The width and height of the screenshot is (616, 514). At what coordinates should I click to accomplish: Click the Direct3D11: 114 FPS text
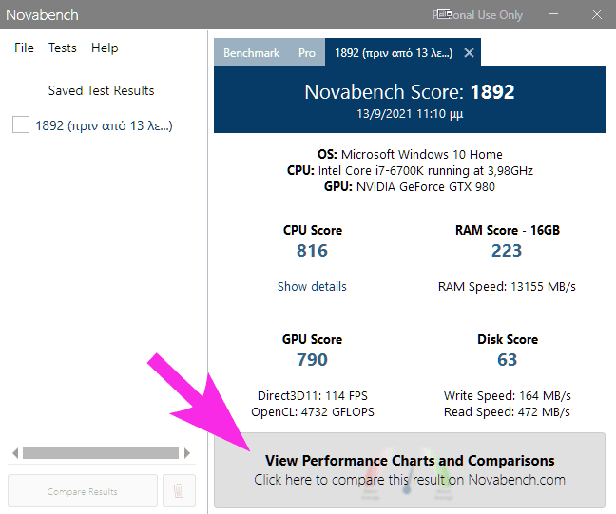(x=313, y=395)
